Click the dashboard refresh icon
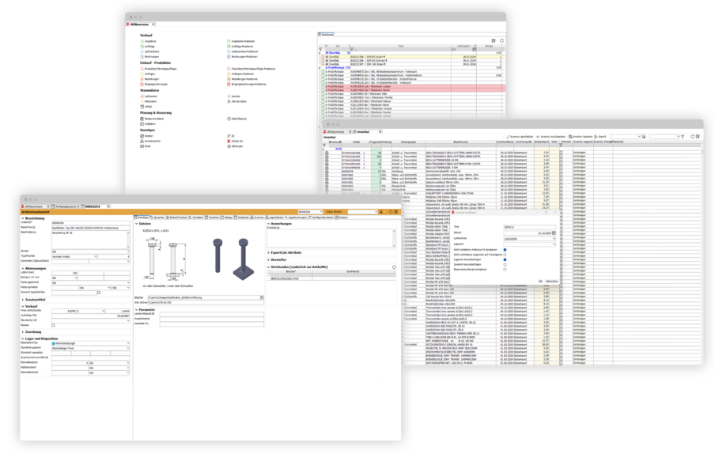 click(501, 40)
